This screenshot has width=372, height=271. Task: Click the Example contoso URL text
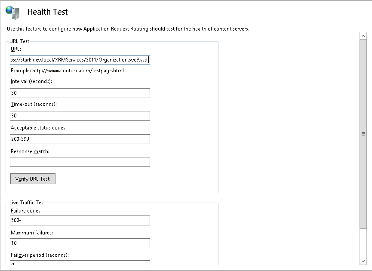pos(67,71)
